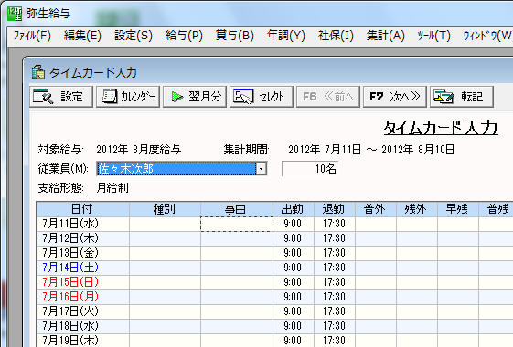Screen dimensions: 513x347
Task: Click the 種別 column header
Action: [x=165, y=209]
